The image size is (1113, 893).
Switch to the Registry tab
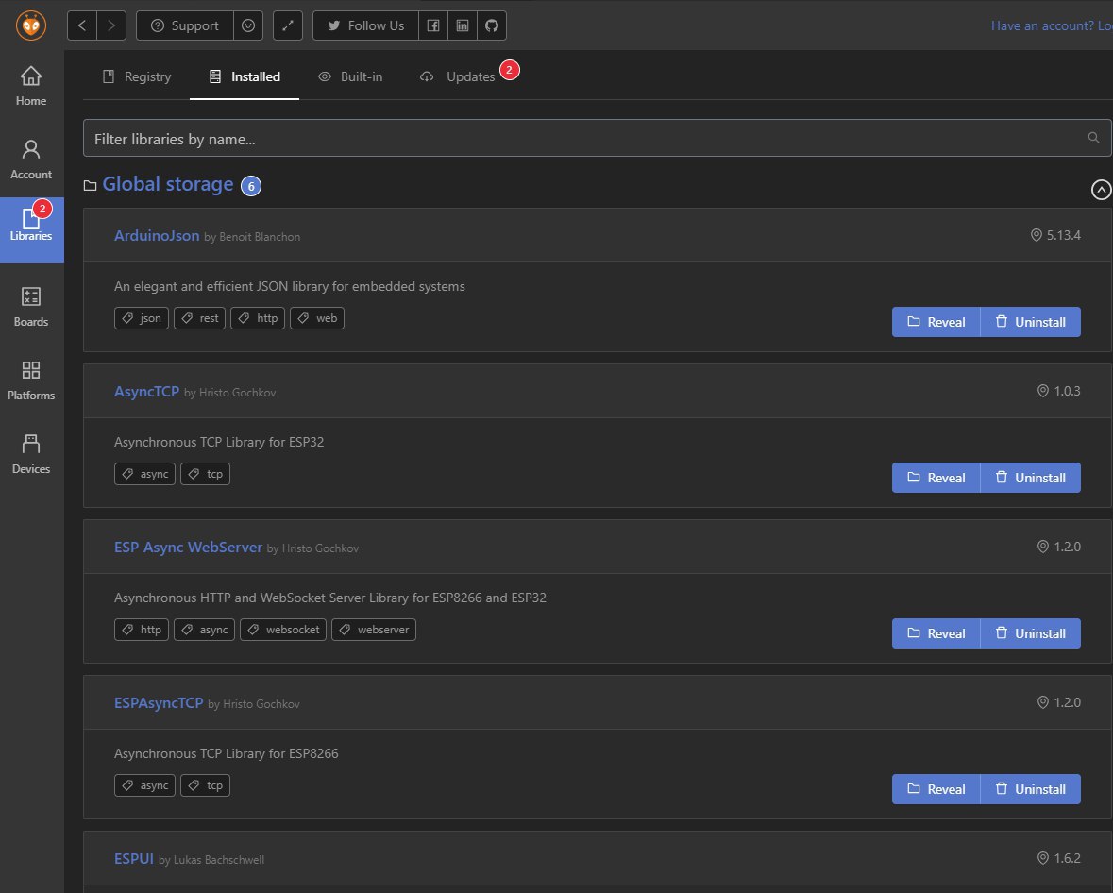click(137, 76)
